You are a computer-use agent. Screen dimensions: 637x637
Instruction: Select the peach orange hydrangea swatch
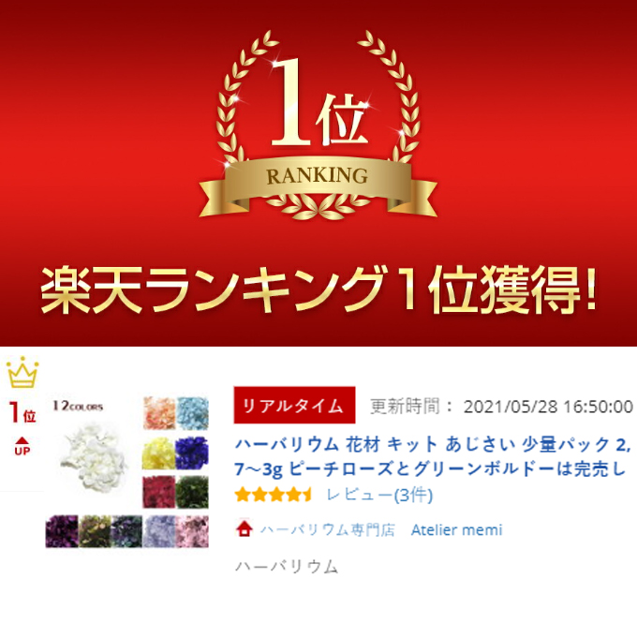click(159, 413)
